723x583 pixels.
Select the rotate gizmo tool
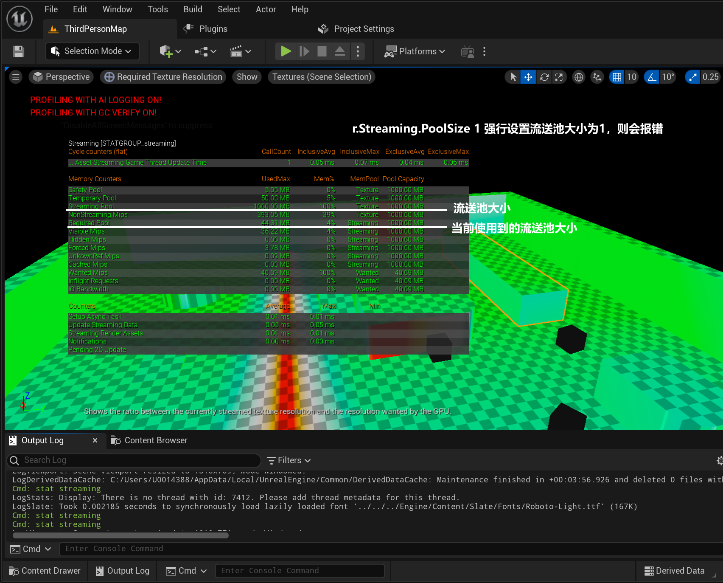544,77
